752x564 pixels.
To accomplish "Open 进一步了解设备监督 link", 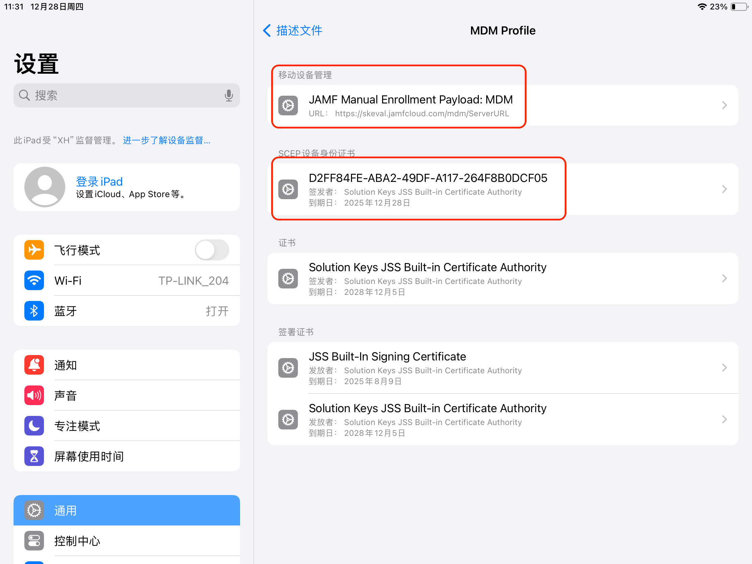I will 167,140.
